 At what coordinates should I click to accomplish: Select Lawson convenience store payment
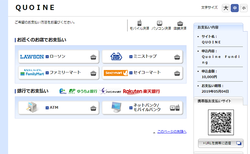(x=58, y=57)
